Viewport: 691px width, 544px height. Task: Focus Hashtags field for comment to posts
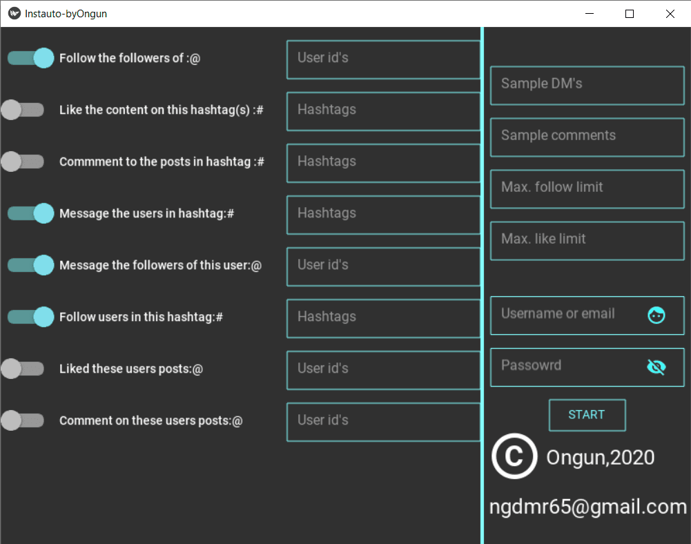point(383,163)
